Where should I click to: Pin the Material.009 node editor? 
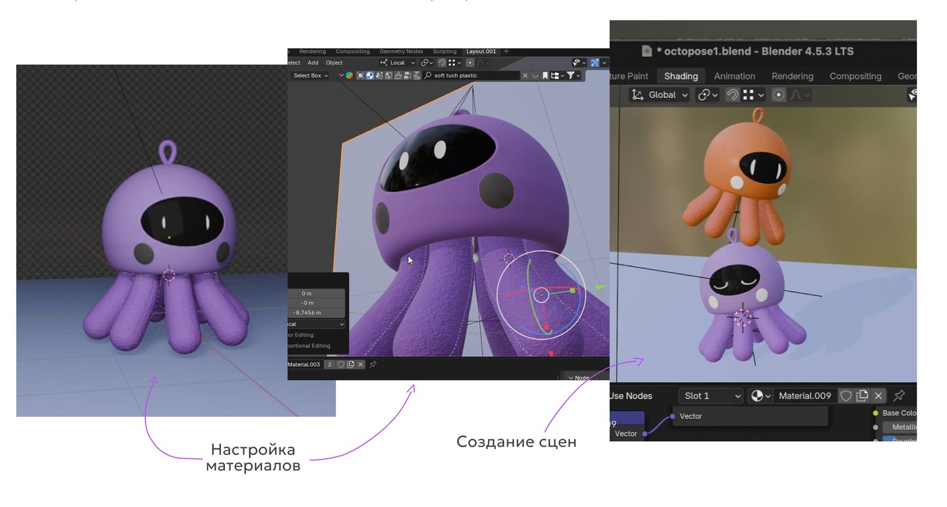899,396
